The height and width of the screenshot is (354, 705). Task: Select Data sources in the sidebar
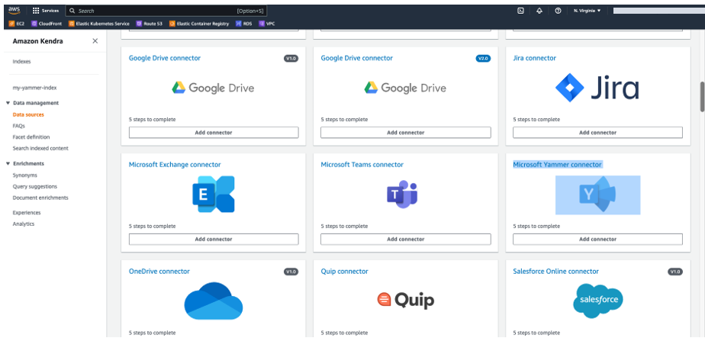[x=28, y=114]
